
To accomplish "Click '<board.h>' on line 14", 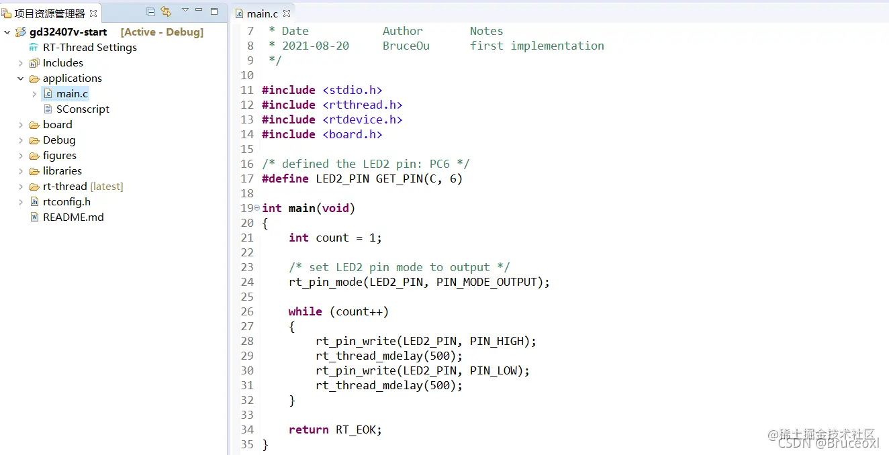I will [x=353, y=134].
